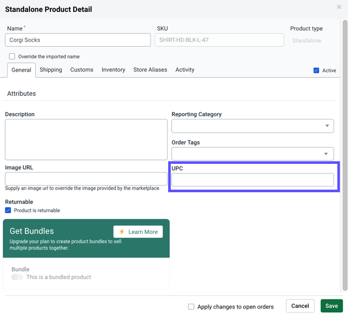
Task: Open the Customs tab
Action: [x=82, y=70]
